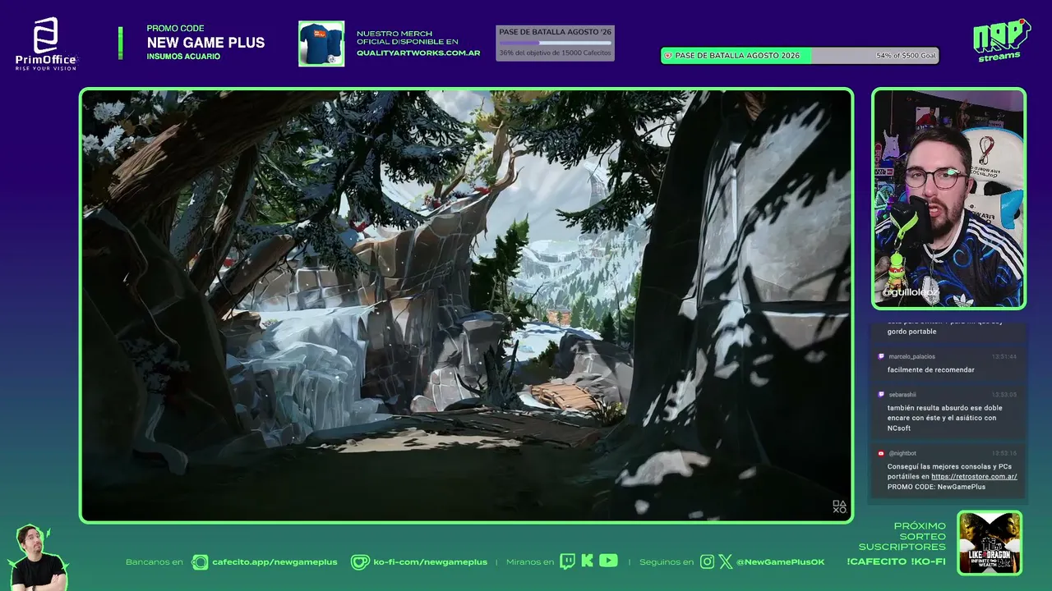Click the @NewGamePlusOK handle
The height and width of the screenshot is (591, 1052).
point(780,562)
